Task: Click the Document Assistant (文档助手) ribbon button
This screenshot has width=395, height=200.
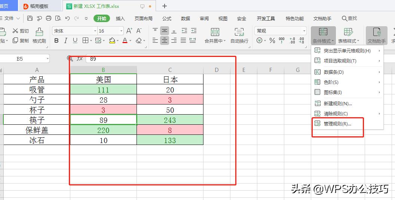Action: click(x=377, y=35)
